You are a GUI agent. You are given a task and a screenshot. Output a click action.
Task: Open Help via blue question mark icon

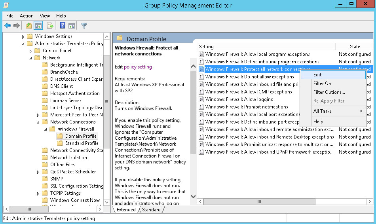[62, 26]
